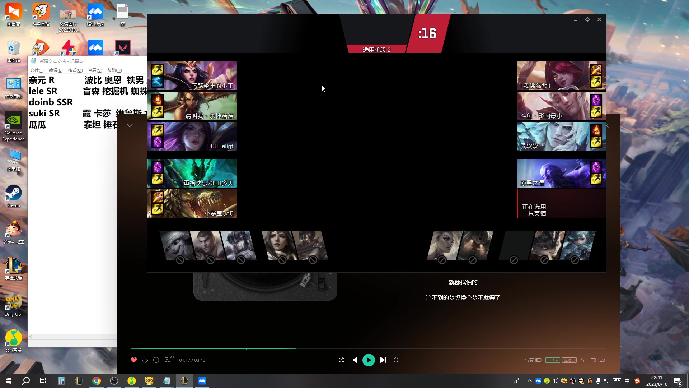Open 帮助(H) menu in Notepad

[114, 70]
